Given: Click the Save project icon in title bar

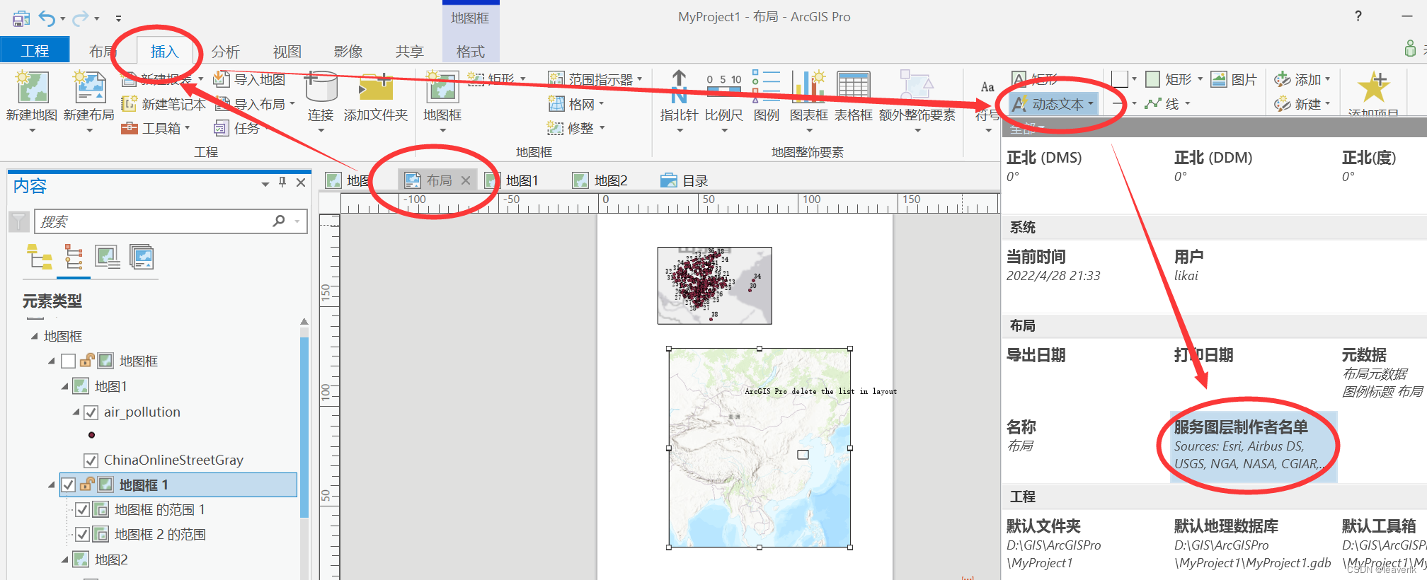Looking at the screenshot, I should pos(21,18).
